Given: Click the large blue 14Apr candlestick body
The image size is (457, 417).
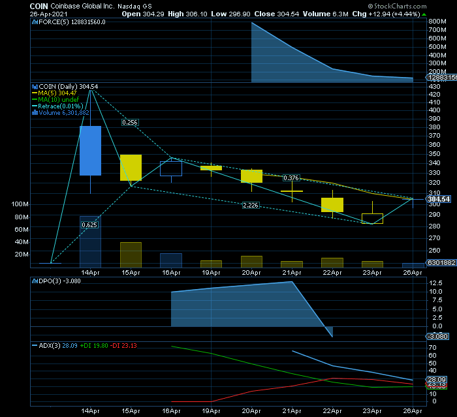Looking at the screenshot, I should [90, 151].
